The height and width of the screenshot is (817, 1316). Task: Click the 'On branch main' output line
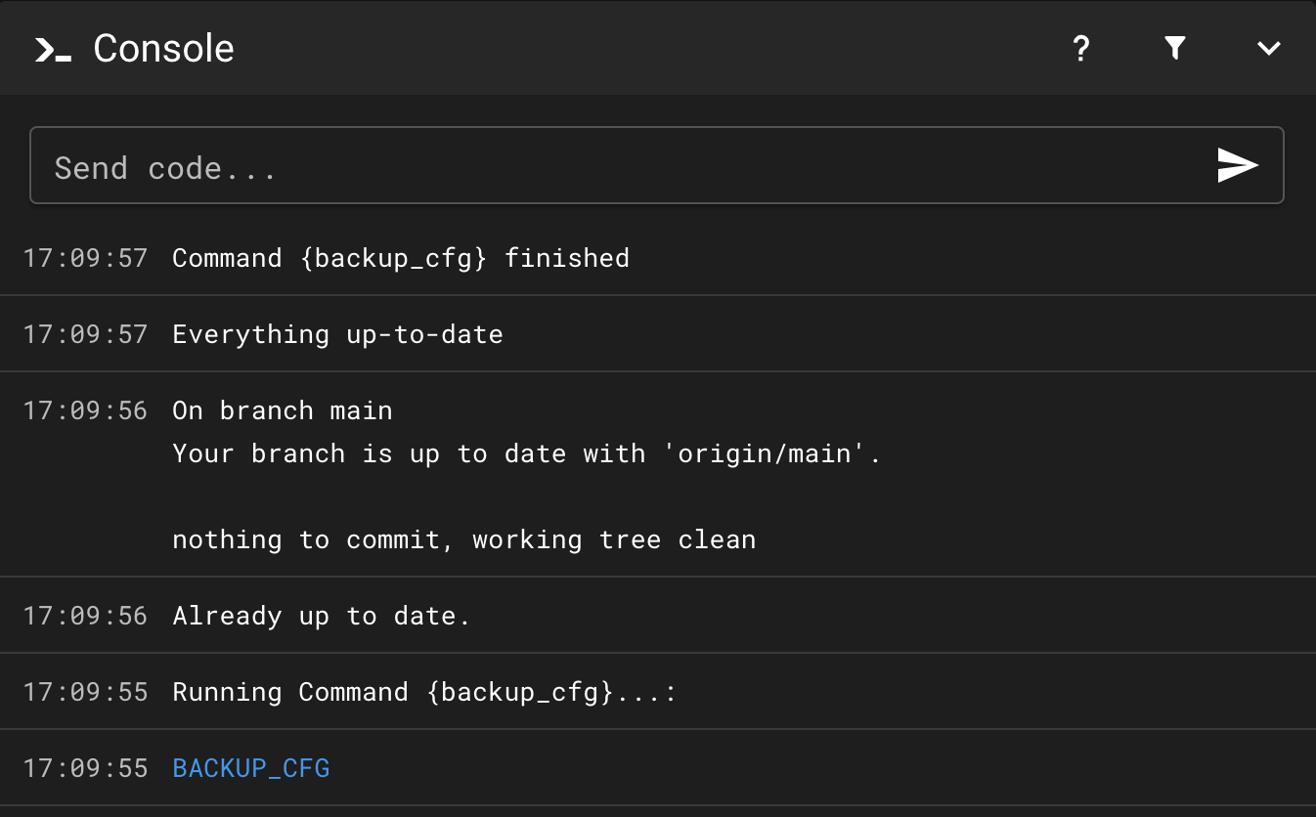click(x=283, y=410)
